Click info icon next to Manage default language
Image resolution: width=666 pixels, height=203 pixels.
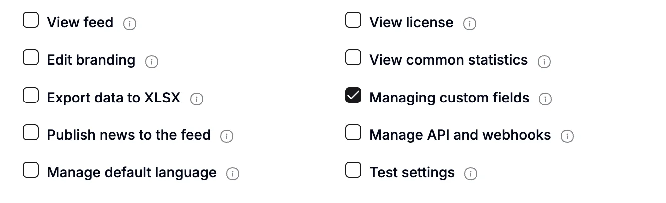tap(233, 174)
